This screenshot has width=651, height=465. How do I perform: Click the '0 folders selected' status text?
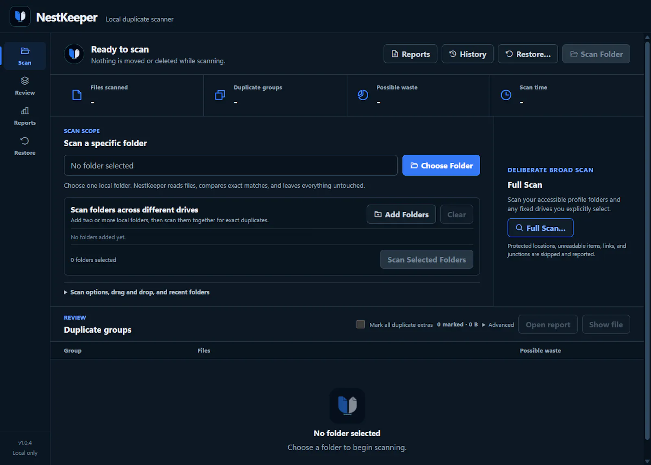click(94, 260)
